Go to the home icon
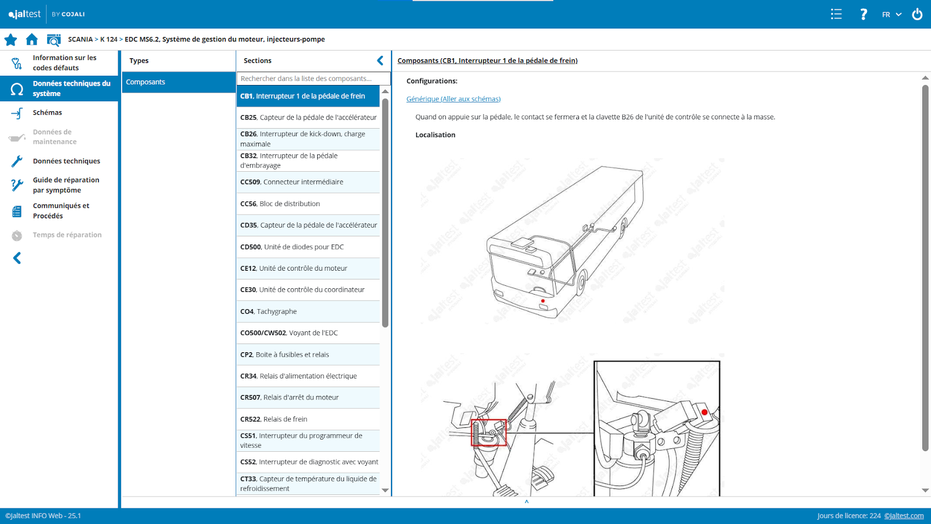Screen dimensions: 931x524 tap(32, 39)
